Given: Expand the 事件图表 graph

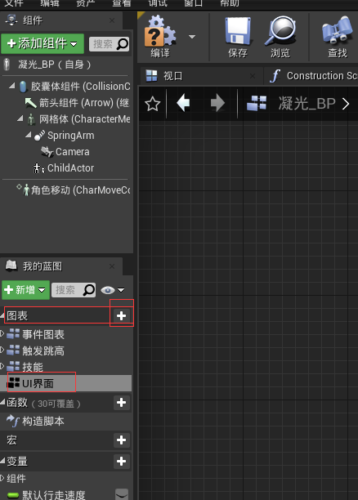Looking at the screenshot, I should pos(2,333).
